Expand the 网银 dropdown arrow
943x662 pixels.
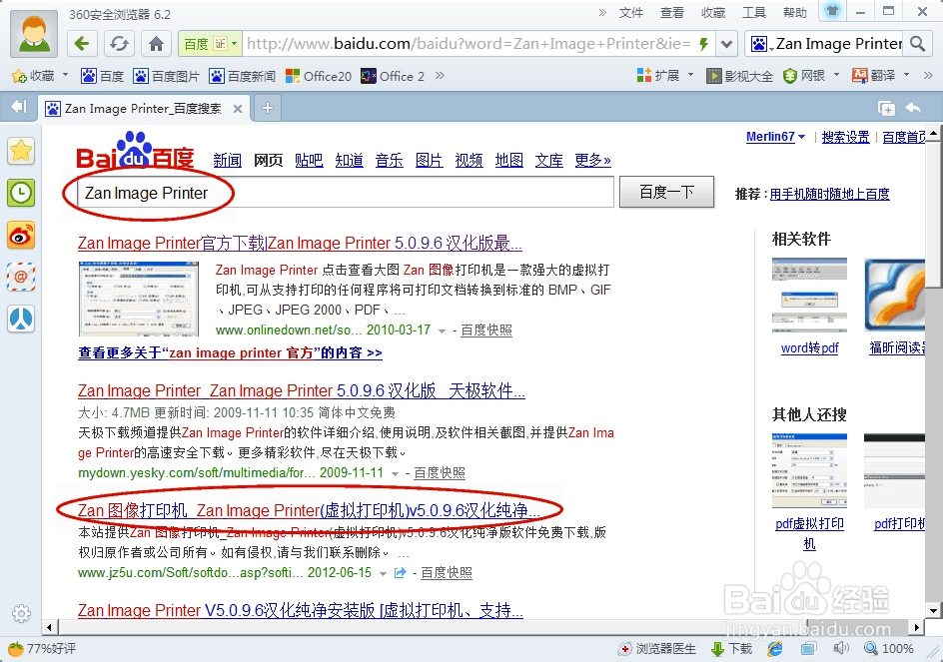coord(836,75)
